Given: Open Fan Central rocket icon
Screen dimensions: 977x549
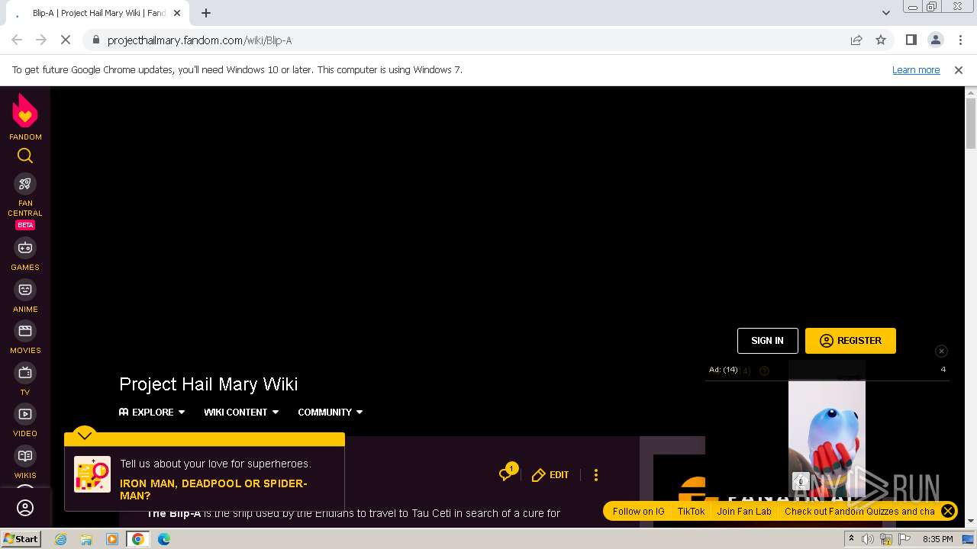Looking at the screenshot, I should click(x=25, y=184).
